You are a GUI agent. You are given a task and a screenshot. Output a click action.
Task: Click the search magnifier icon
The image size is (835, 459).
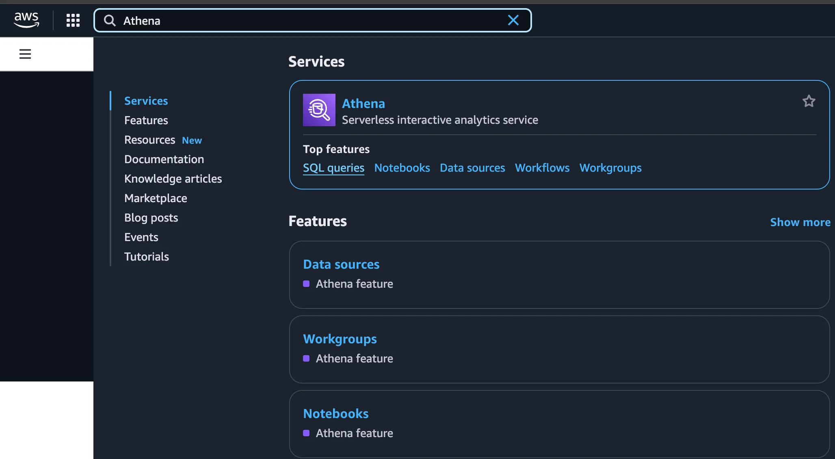110,20
